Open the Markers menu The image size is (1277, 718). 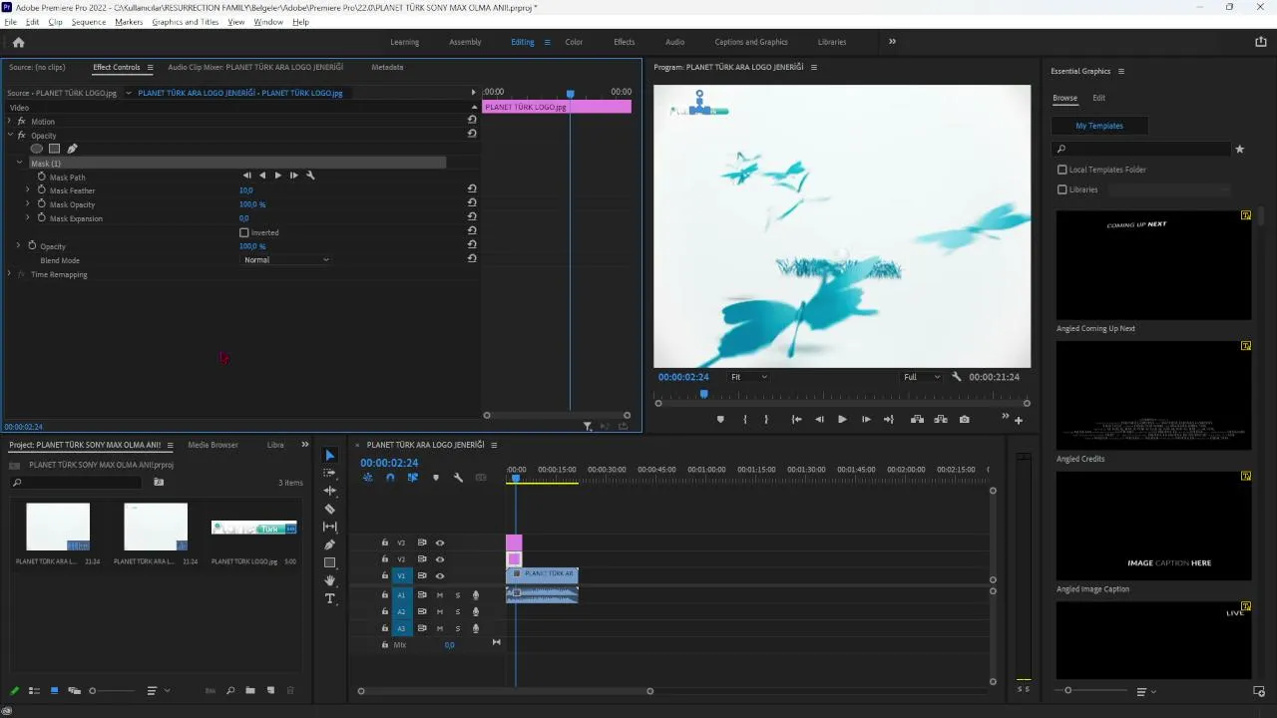[129, 22]
